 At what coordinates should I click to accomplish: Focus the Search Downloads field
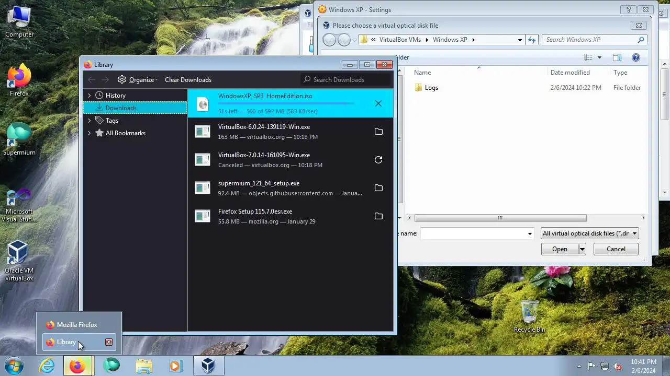[x=346, y=79]
